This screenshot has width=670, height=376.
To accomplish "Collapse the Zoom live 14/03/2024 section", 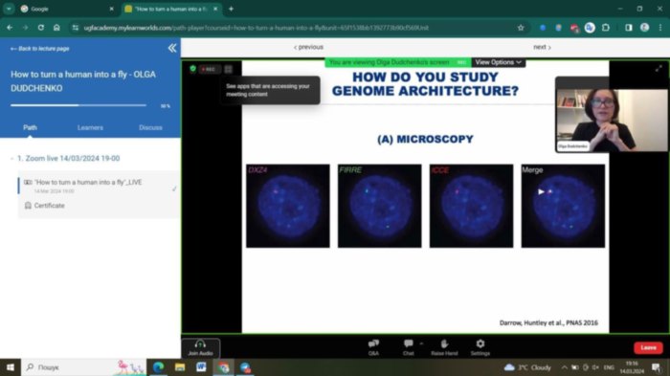I will click(x=11, y=159).
